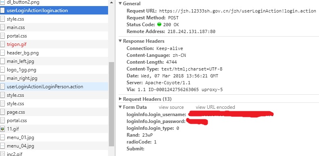This screenshot has height=156, width=319.
Task: Select the inc2.gif request
Action: click(54, 154)
